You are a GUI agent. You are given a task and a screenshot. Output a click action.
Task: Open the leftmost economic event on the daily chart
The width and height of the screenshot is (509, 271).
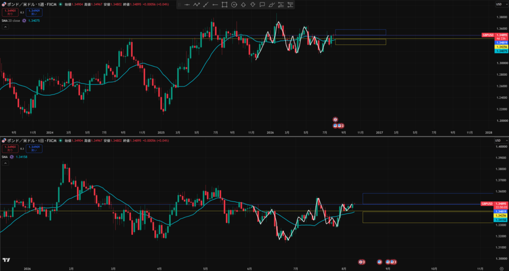point(361,262)
